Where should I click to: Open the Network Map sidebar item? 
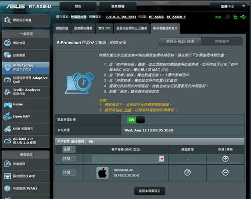click(26, 43)
